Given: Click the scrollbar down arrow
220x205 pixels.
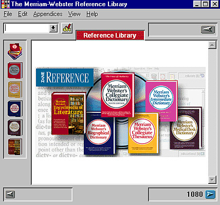Looking at the screenshot, I should pos(212,180).
